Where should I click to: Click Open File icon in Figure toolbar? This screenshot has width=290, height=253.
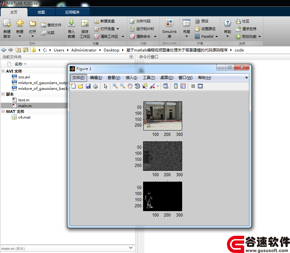point(81,86)
